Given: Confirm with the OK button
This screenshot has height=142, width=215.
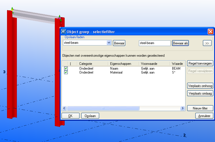Looking at the screenshot, I should click(70, 116).
